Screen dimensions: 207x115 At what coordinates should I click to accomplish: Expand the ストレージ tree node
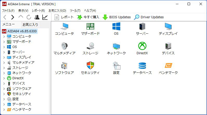click(x=4, y=68)
